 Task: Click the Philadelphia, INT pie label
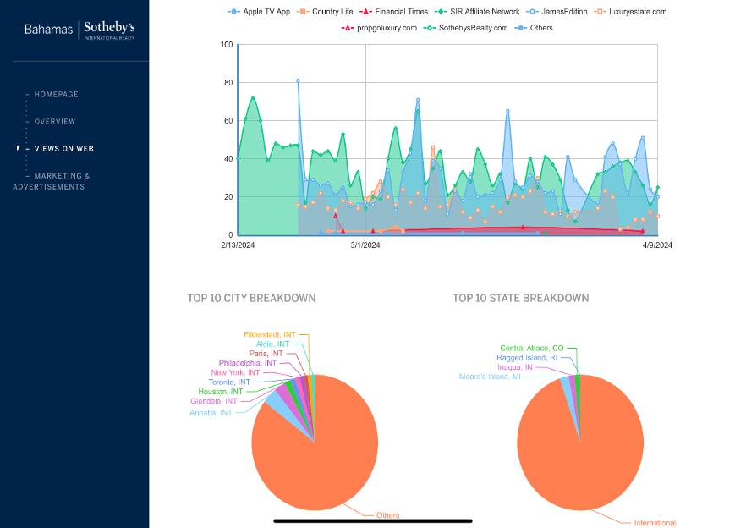click(247, 363)
